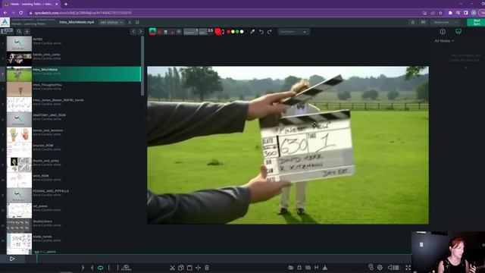Click the green Start Sync button
485x273 pixels.
coord(477,22)
